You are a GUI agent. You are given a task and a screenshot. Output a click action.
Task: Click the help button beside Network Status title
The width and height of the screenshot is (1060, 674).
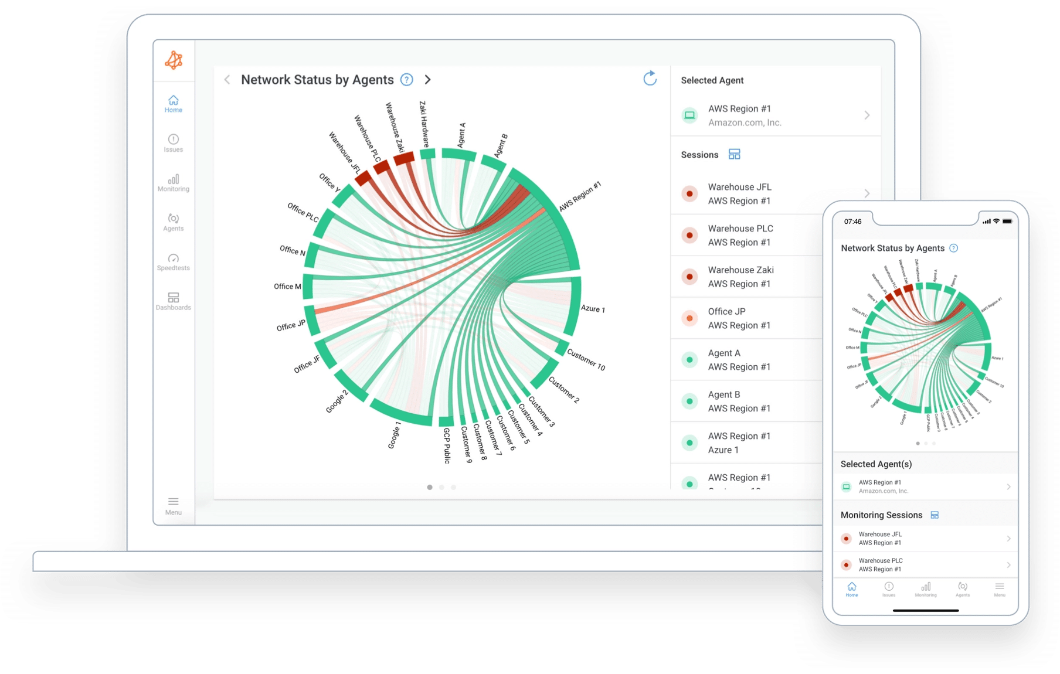[406, 79]
